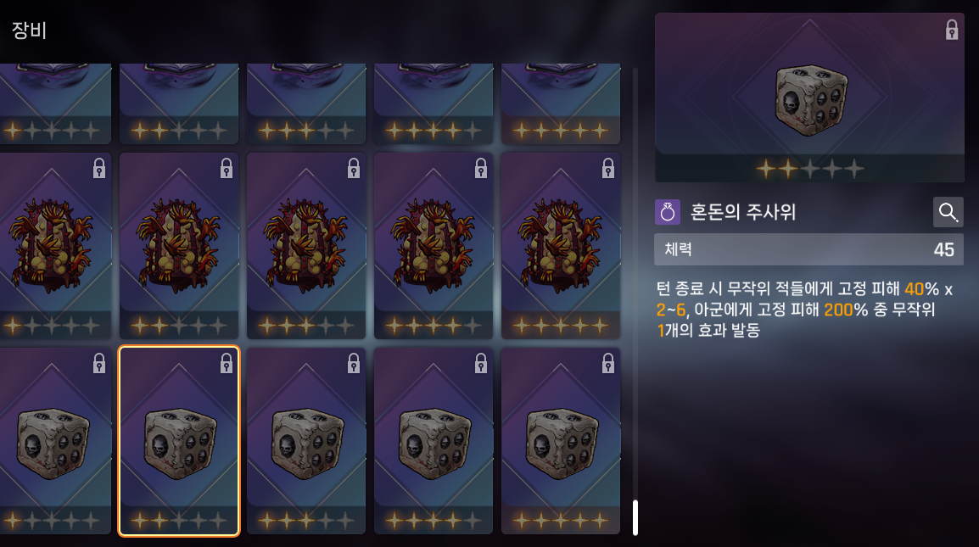Image resolution: width=979 pixels, height=547 pixels.
Task: Click the large dice preview image
Action: (810, 100)
